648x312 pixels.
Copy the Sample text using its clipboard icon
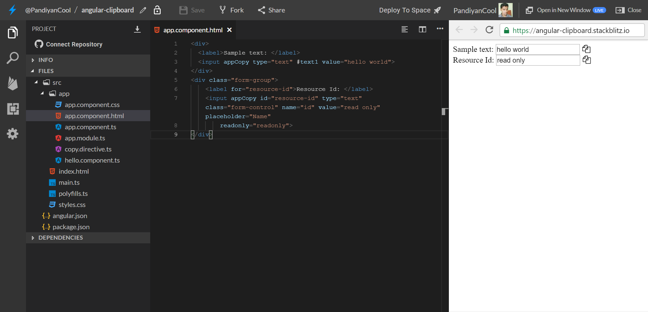coord(586,49)
